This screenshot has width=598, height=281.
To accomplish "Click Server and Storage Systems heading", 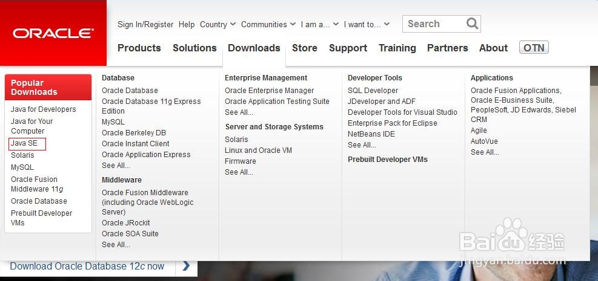I will (274, 127).
